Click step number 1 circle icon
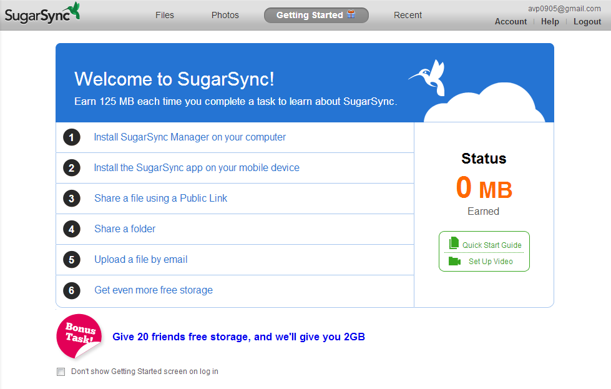This screenshot has width=611, height=389. tap(71, 137)
